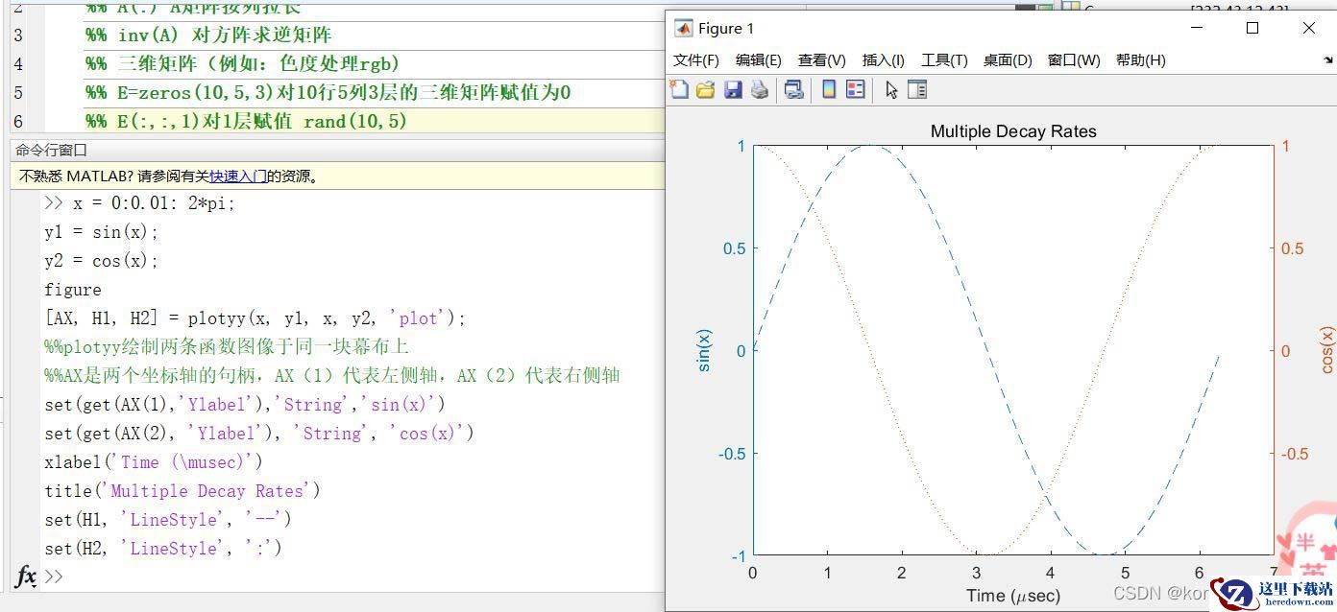Save the figure with the floppy disk icon

(x=733, y=90)
